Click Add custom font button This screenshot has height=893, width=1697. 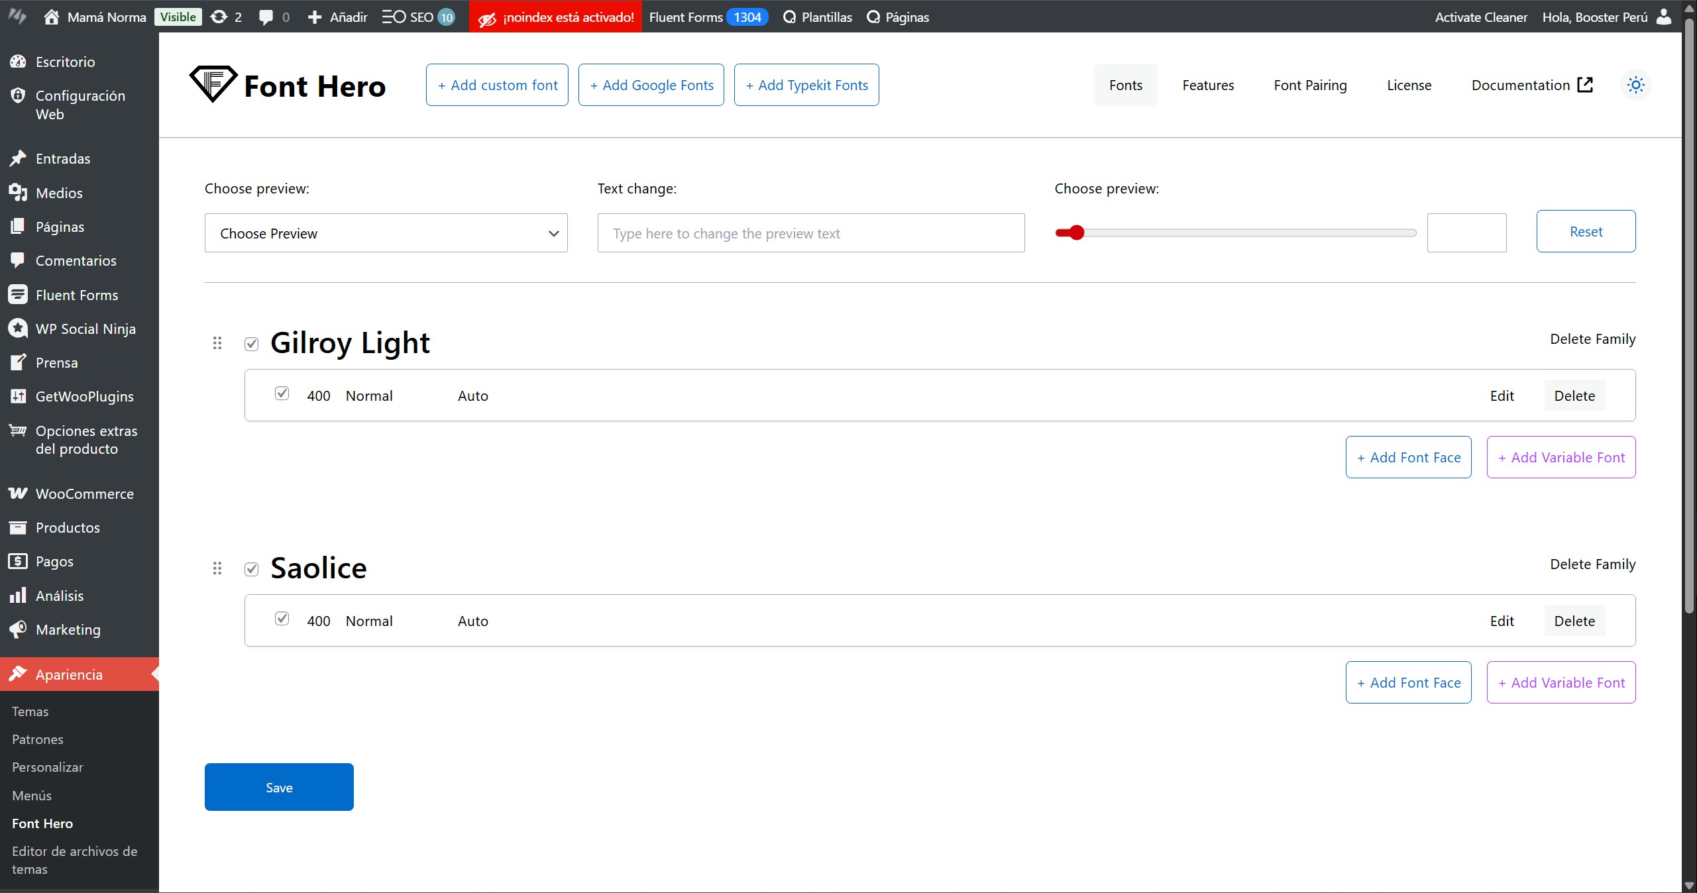click(x=497, y=85)
